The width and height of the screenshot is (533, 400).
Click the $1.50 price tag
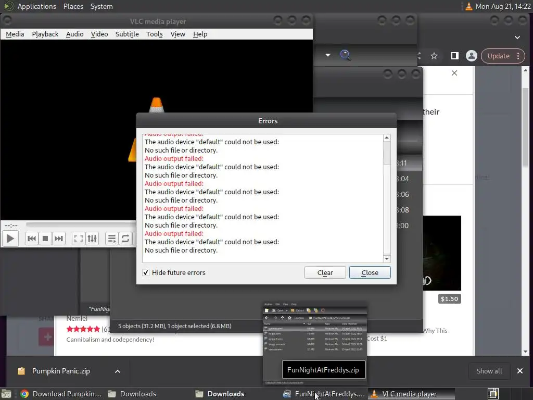(x=449, y=299)
